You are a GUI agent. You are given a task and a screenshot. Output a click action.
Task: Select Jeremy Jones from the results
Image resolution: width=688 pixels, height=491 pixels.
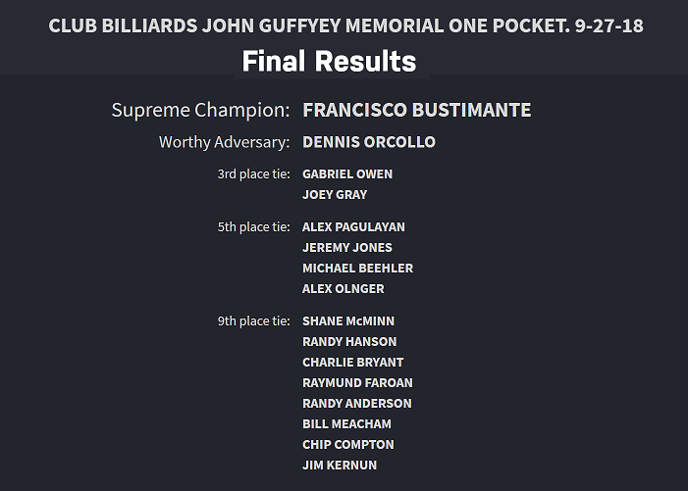(x=346, y=248)
